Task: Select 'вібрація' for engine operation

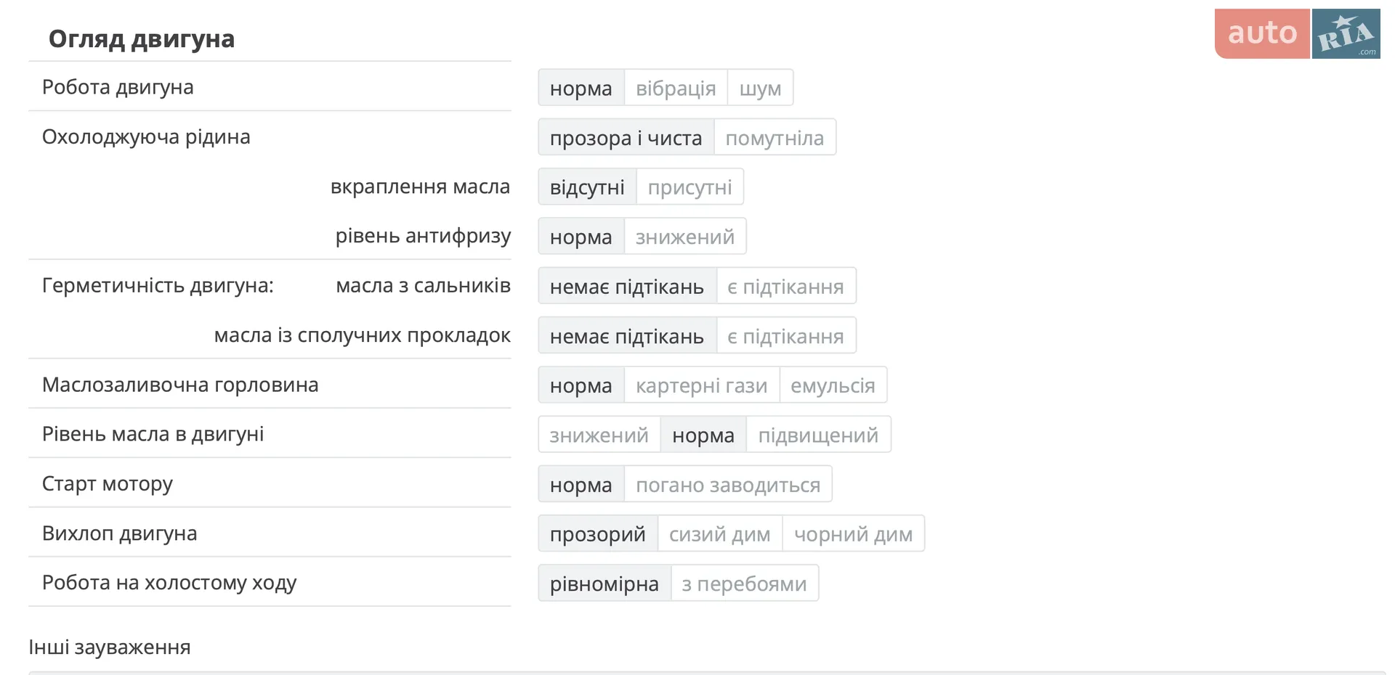Action: 676,88
